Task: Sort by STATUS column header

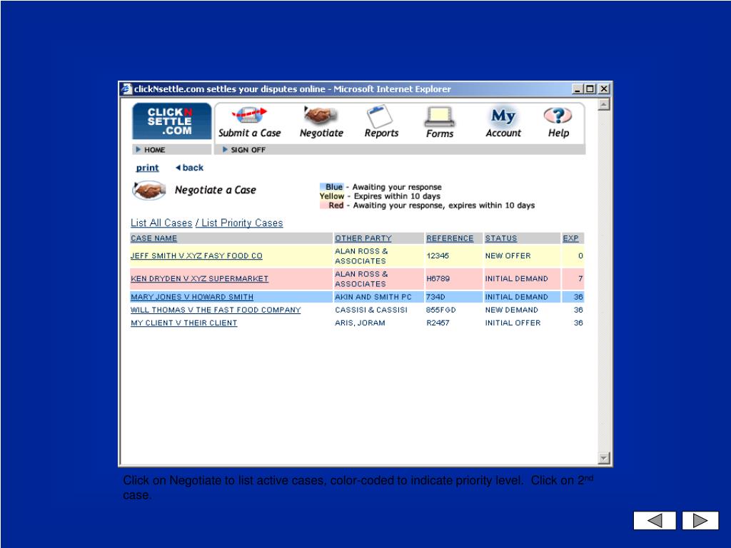Action: pos(501,238)
